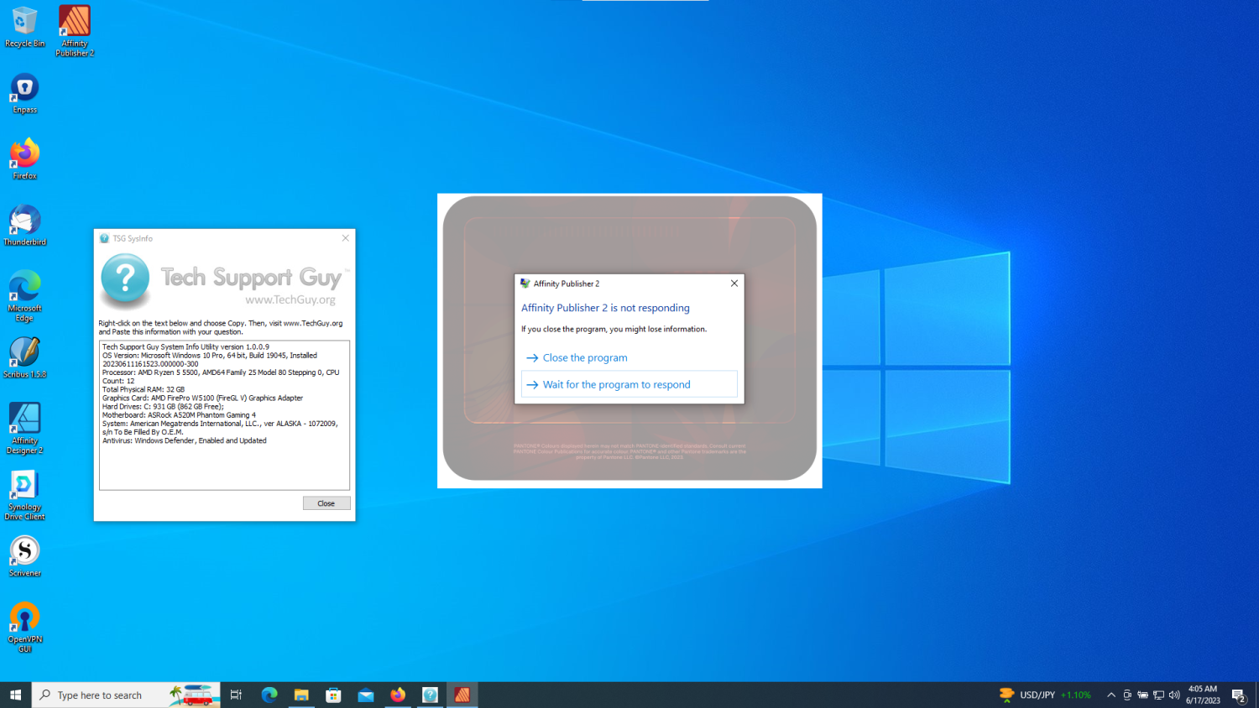
Task: Open Task View on the taskbar
Action: pos(236,695)
